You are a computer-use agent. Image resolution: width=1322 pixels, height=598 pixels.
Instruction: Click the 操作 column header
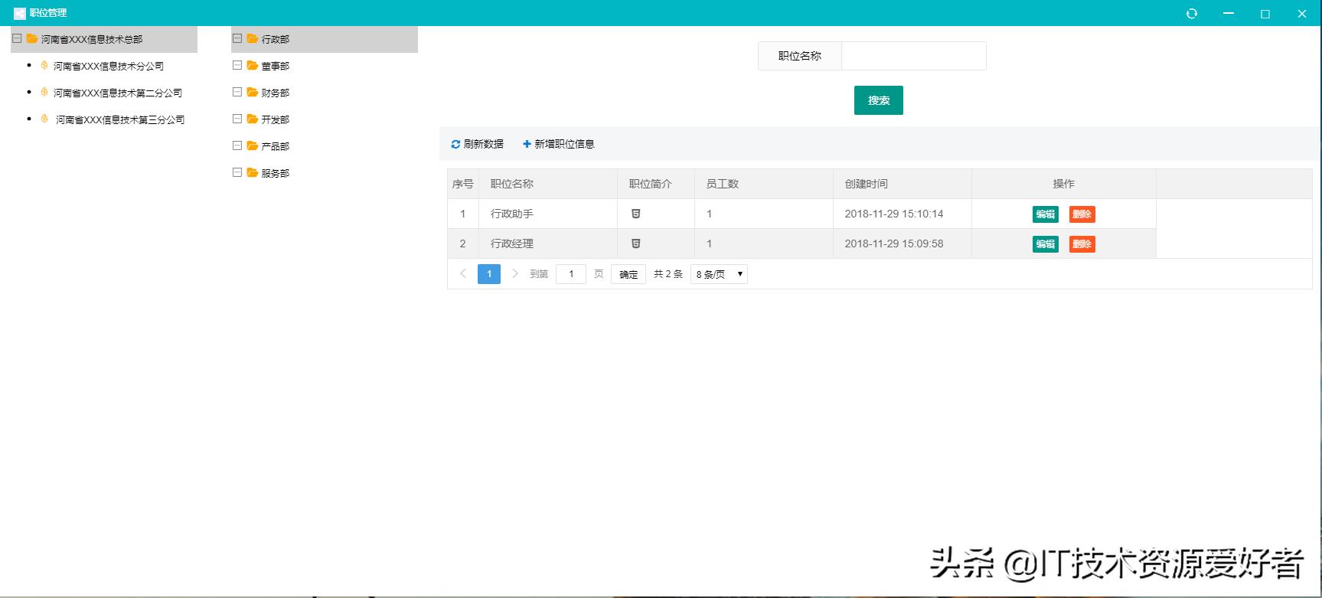[1063, 184]
